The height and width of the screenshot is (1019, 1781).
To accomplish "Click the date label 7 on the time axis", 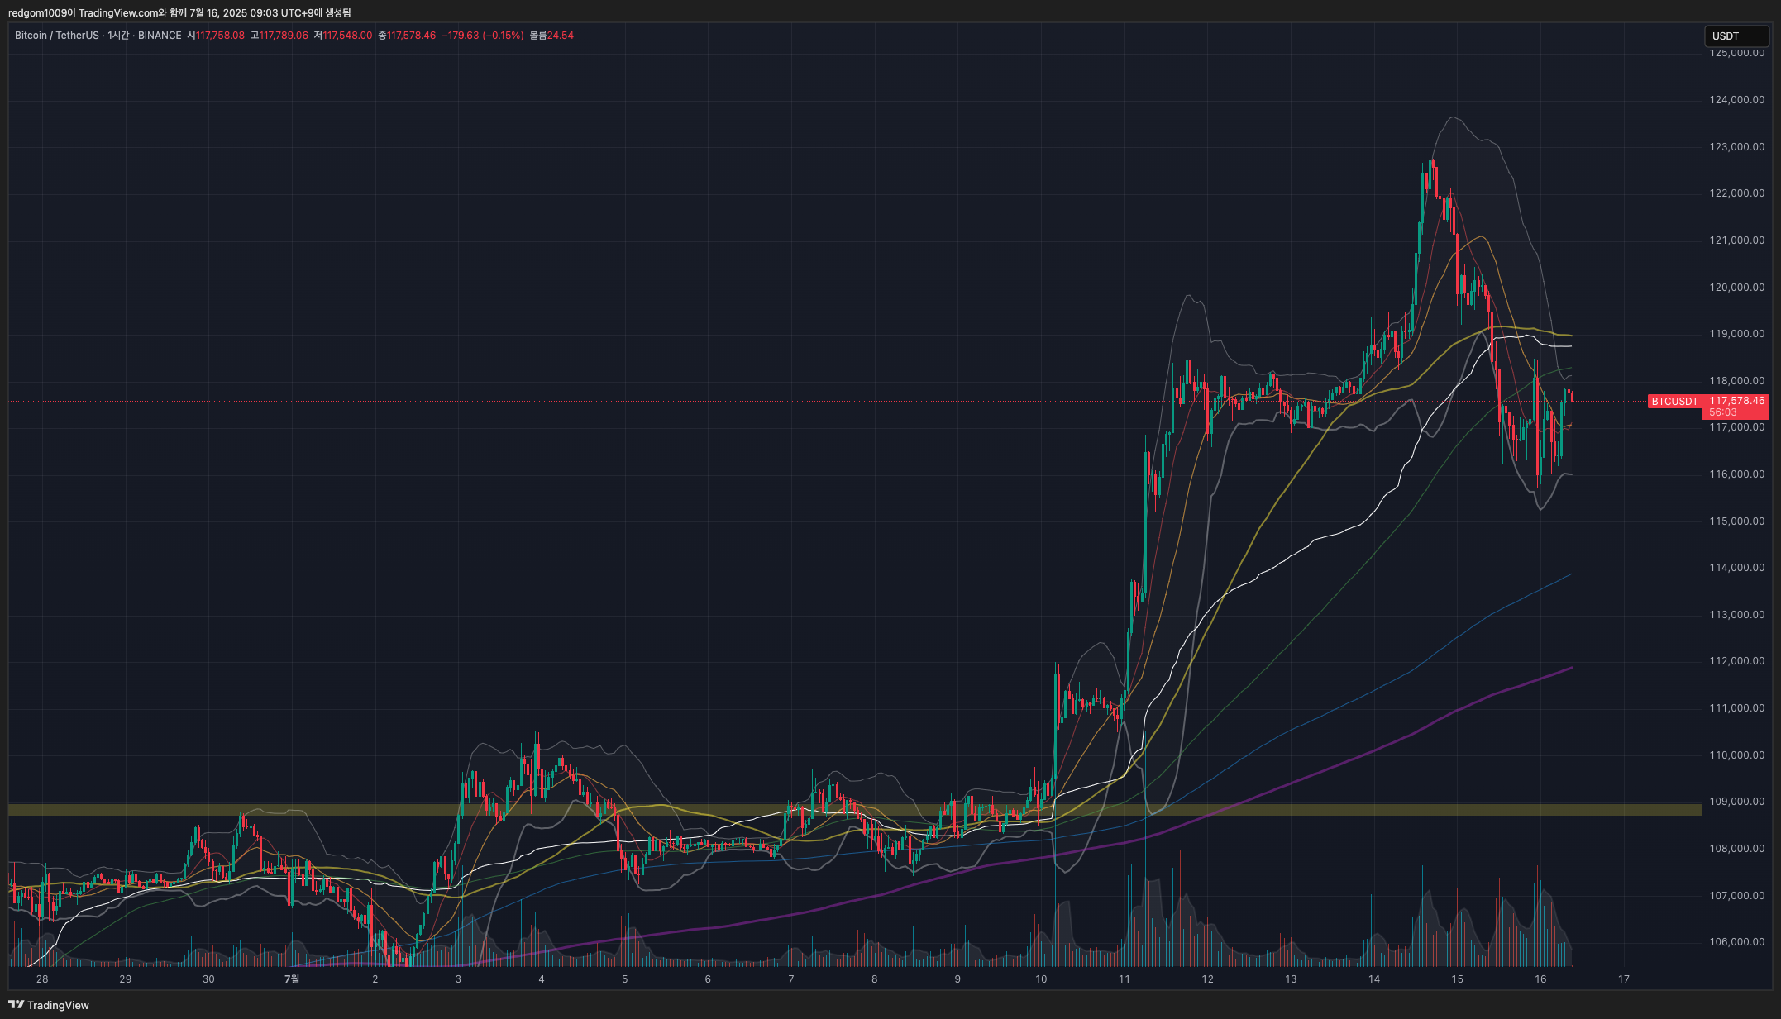I will point(791,979).
